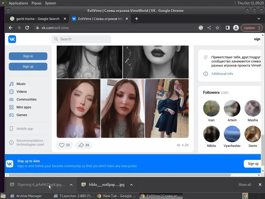Go back with the browser back arrow
Image resolution: width=265 pixels, height=199 pixels.
(x=11, y=28)
